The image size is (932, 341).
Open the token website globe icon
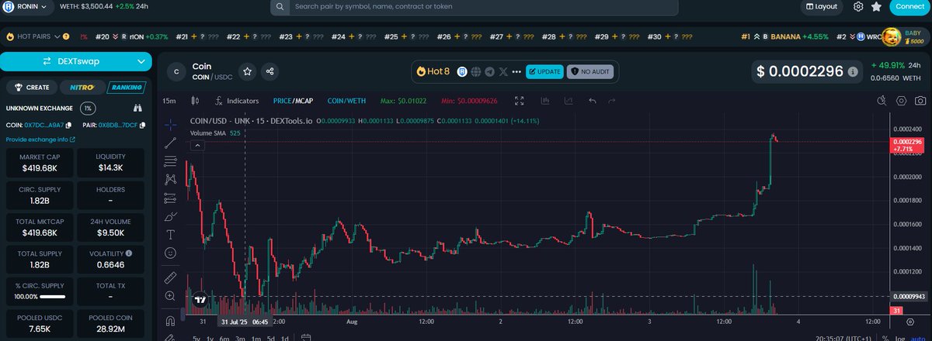tap(475, 71)
